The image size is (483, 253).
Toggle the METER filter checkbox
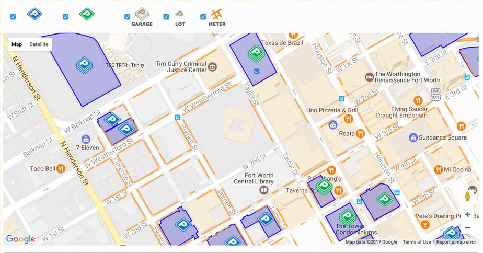point(203,17)
